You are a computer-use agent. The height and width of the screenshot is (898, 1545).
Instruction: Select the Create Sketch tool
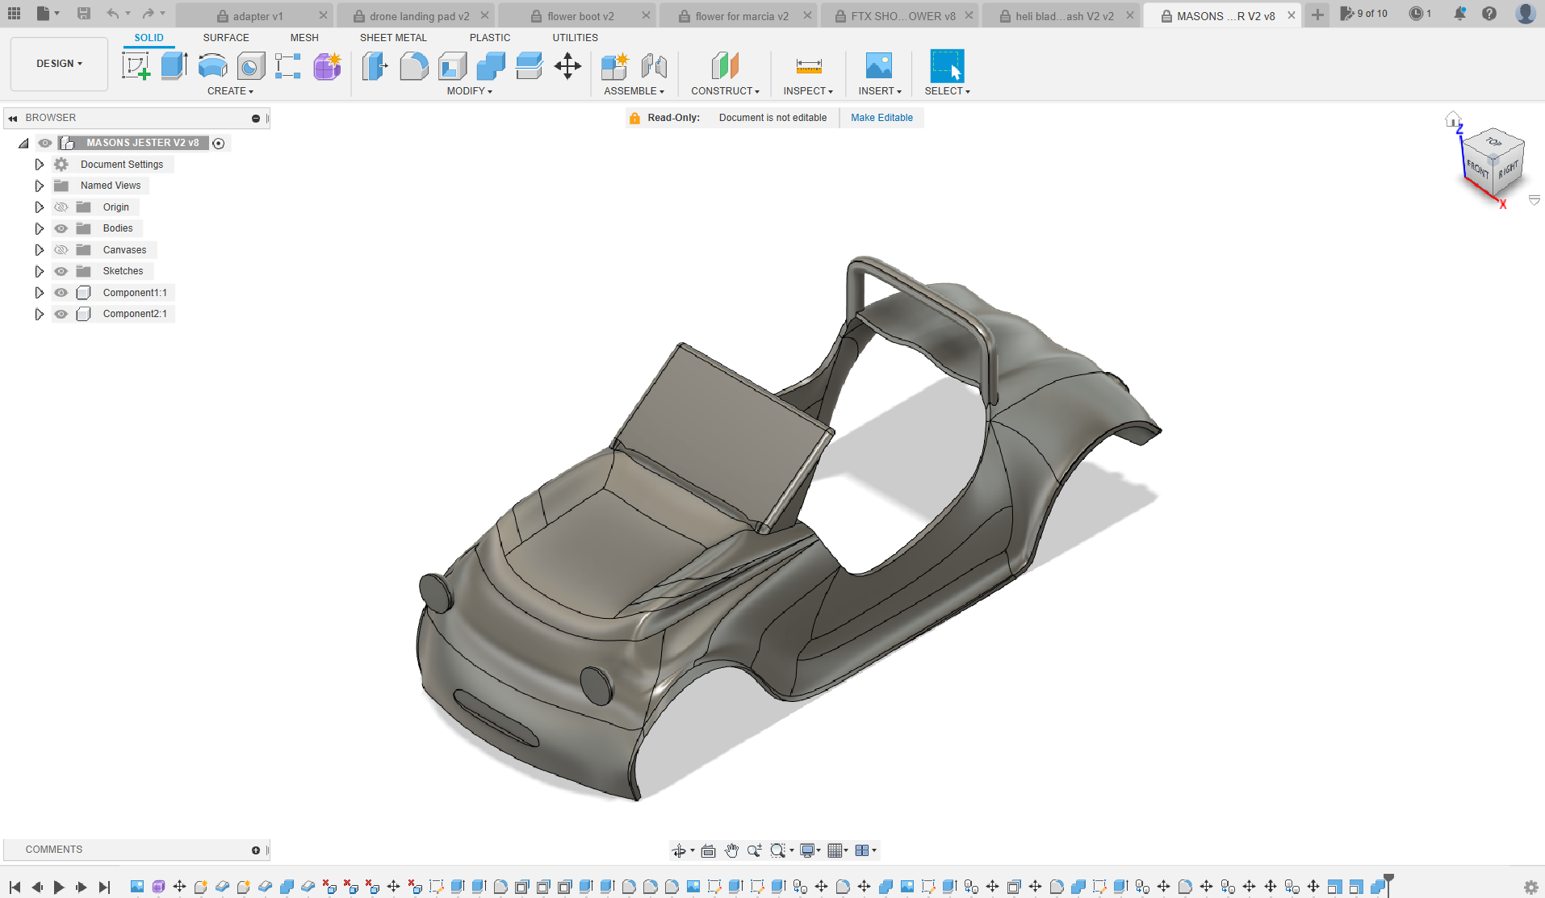[x=136, y=66]
